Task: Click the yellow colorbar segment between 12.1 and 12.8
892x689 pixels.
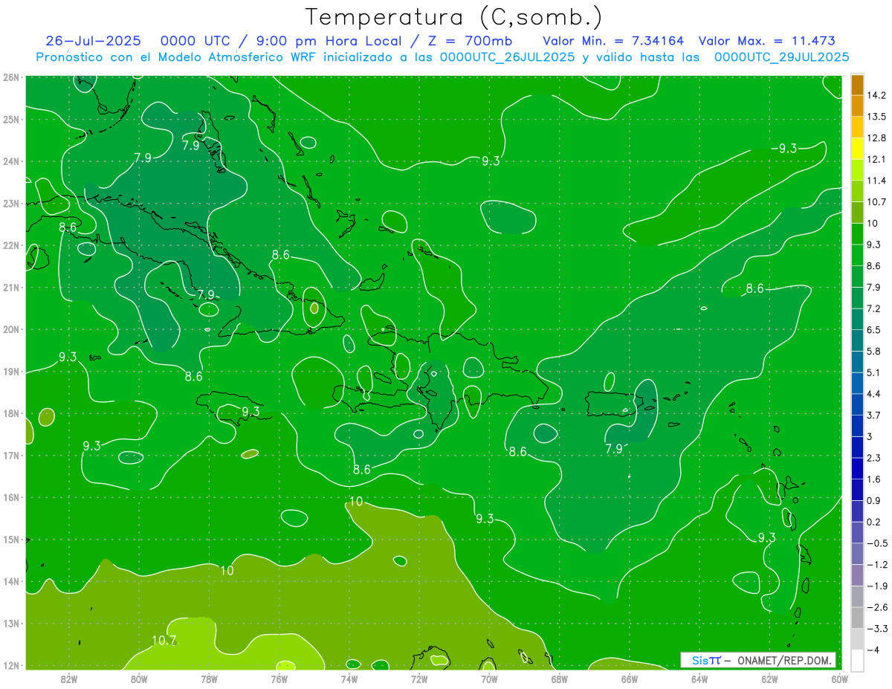Action: [x=857, y=149]
